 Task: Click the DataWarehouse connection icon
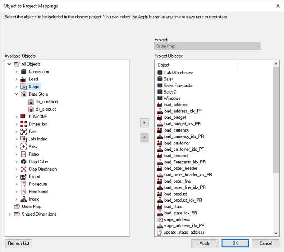coord(160,73)
